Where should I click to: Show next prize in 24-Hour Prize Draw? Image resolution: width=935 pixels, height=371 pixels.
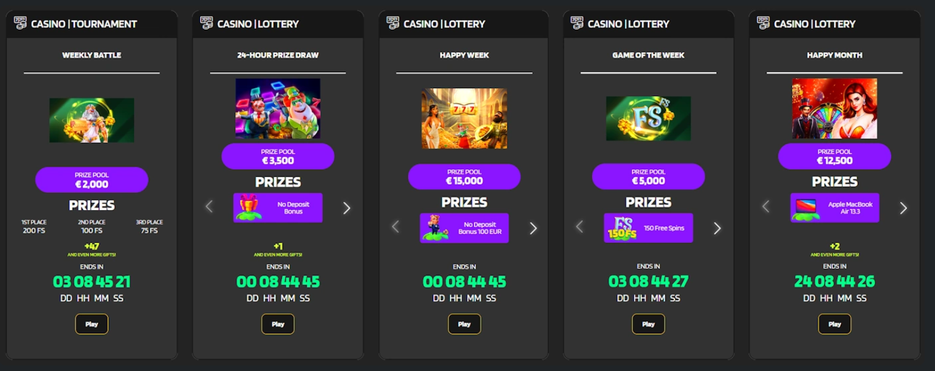tap(346, 208)
